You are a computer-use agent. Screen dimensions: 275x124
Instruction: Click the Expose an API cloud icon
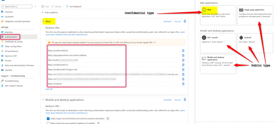[2, 56]
